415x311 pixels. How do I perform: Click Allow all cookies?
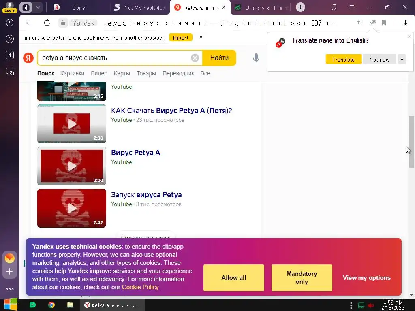[x=234, y=278]
